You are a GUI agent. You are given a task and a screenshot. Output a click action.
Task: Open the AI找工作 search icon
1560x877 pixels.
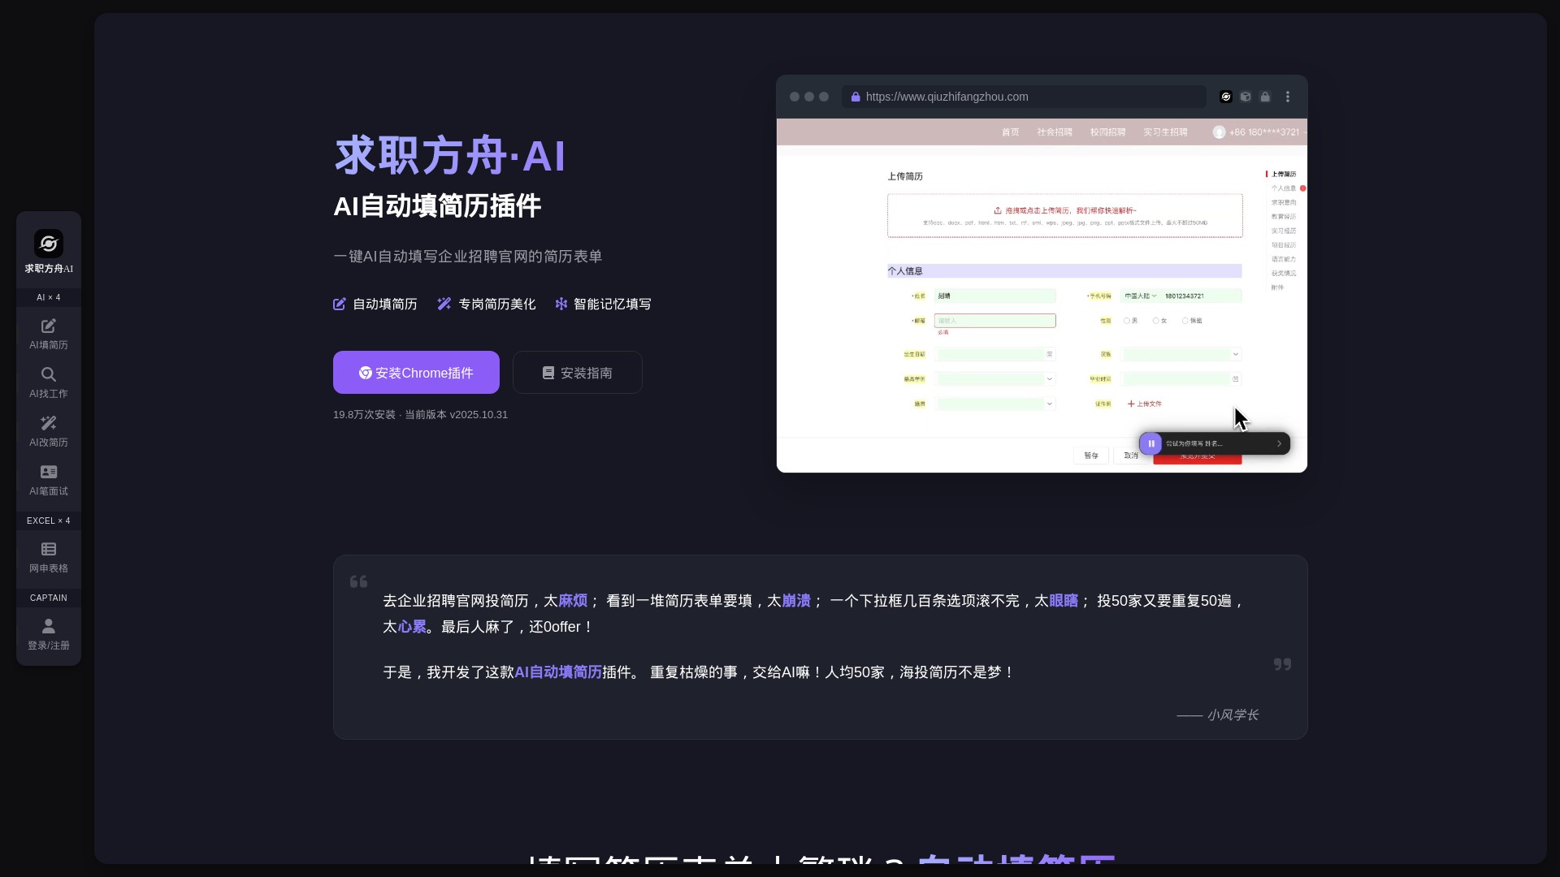click(49, 382)
